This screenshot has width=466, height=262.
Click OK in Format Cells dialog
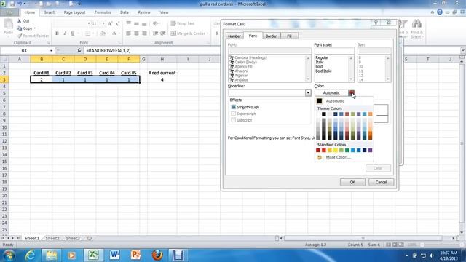[x=352, y=182]
